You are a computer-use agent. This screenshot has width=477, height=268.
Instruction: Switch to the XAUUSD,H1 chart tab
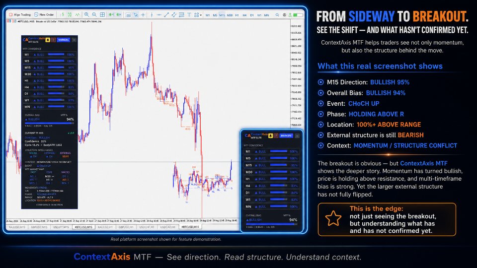105,227
